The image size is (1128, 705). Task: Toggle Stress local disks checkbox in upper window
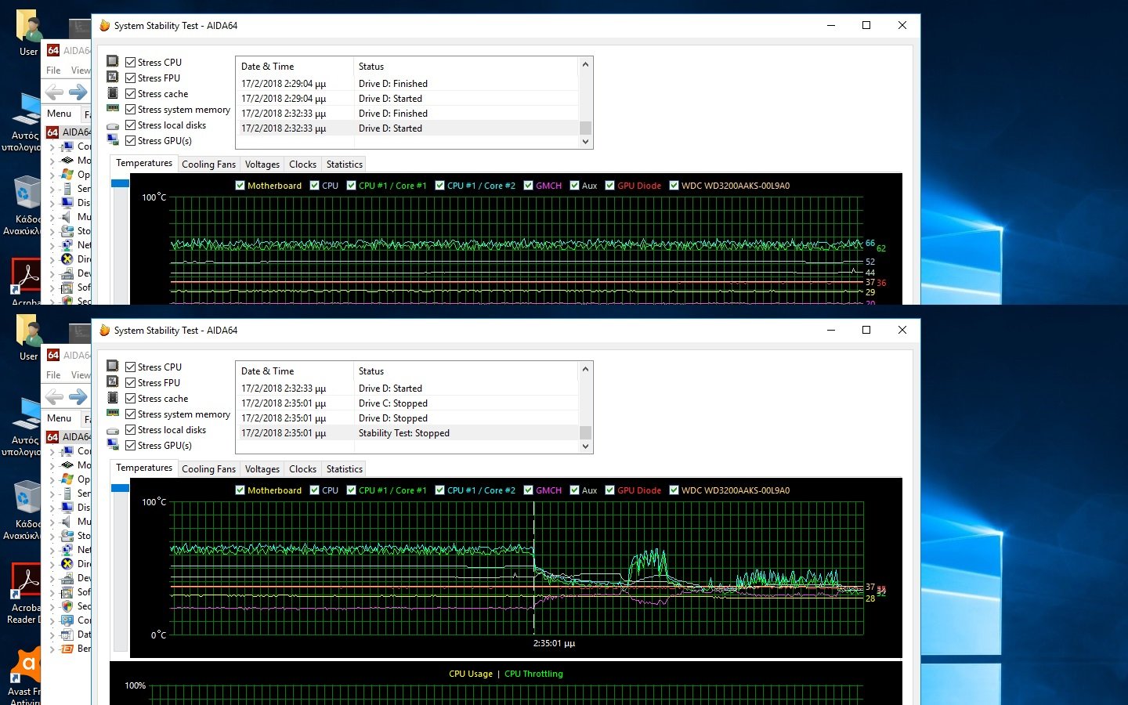pyautogui.click(x=131, y=125)
